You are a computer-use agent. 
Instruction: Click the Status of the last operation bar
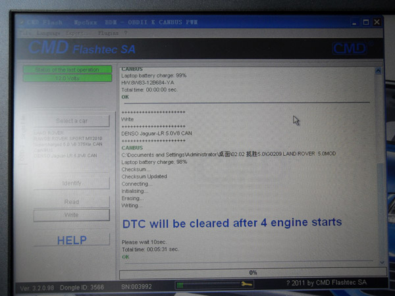click(67, 70)
